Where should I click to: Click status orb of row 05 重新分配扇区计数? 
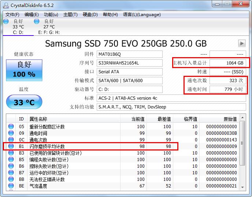point(11,126)
